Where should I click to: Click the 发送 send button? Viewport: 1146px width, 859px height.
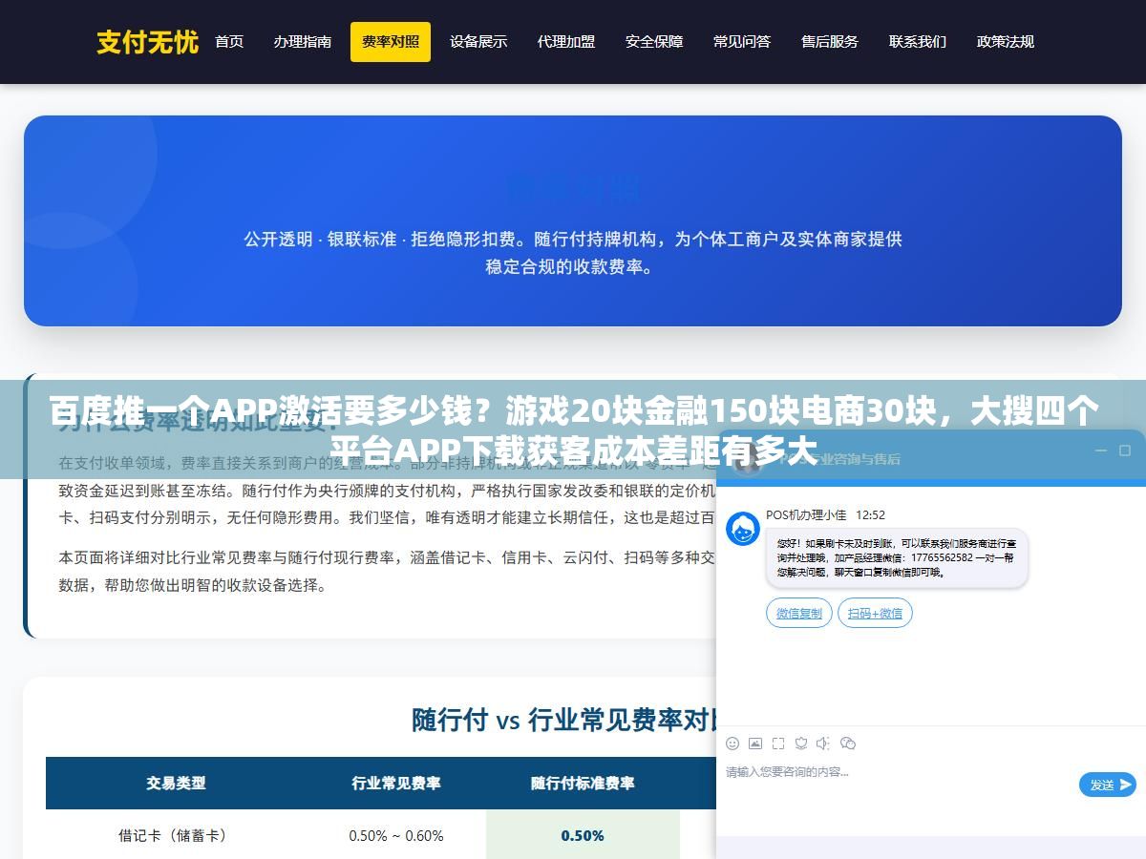pyautogui.click(x=1108, y=785)
